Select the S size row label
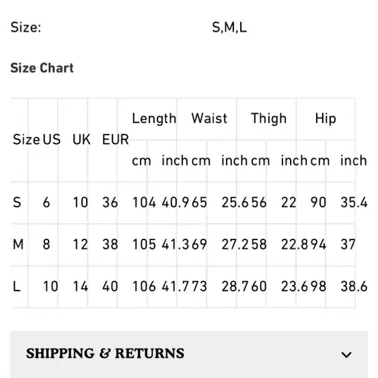 pos(17,202)
